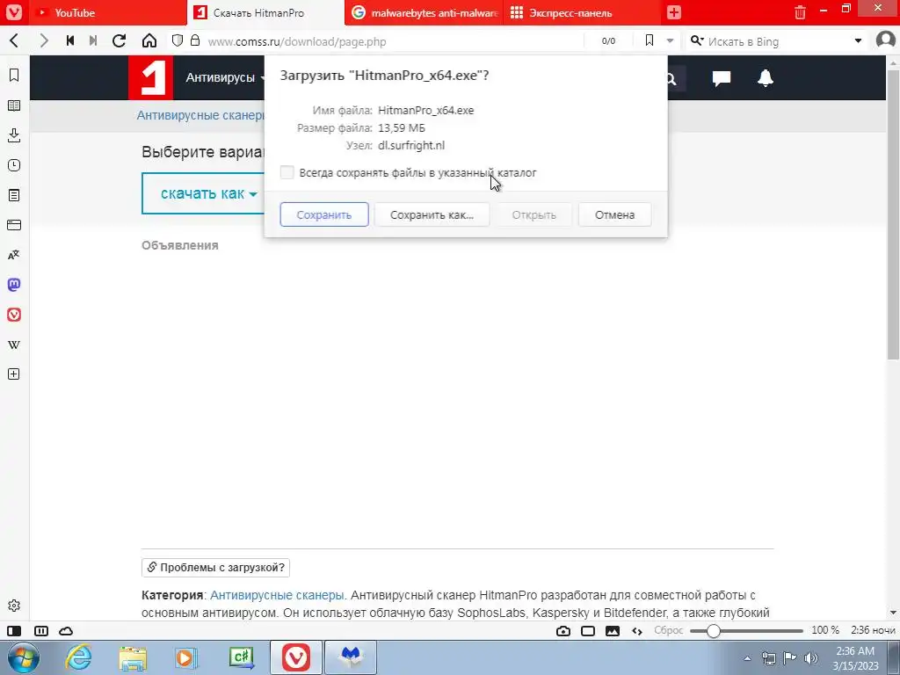The height and width of the screenshot is (675, 900).
Task: Toggle the side panel visibility
Action: coord(14,631)
